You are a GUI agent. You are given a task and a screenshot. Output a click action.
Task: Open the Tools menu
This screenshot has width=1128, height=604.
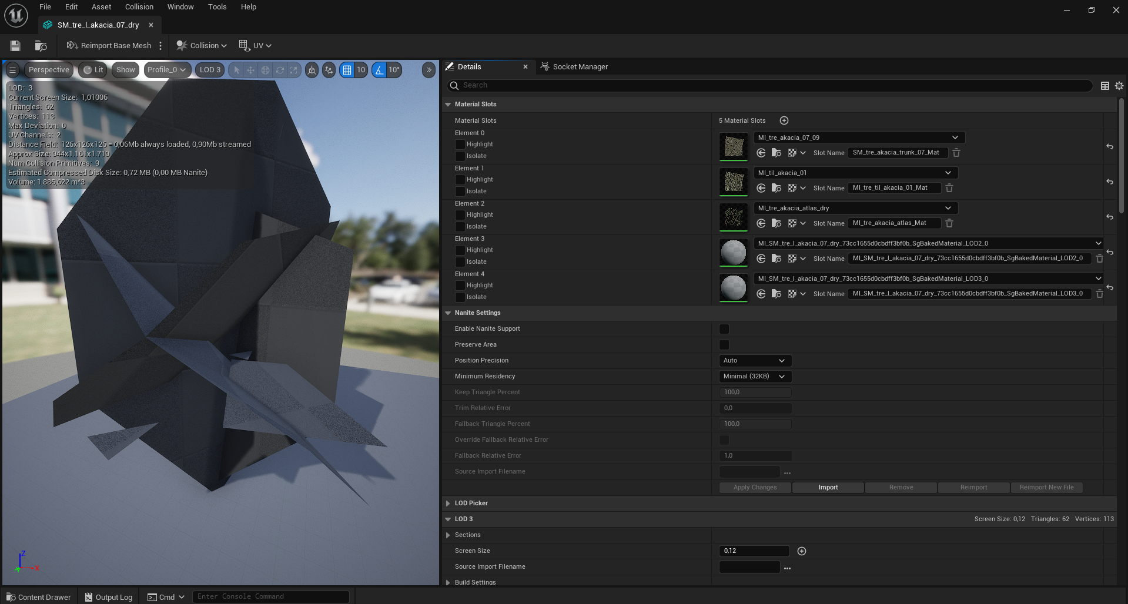pos(217,7)
